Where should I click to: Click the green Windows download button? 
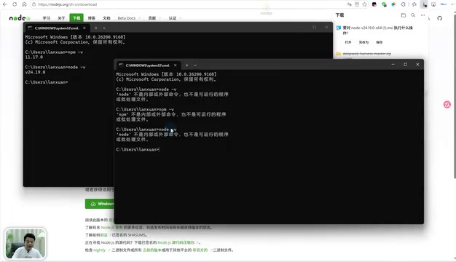coord(100,204)
